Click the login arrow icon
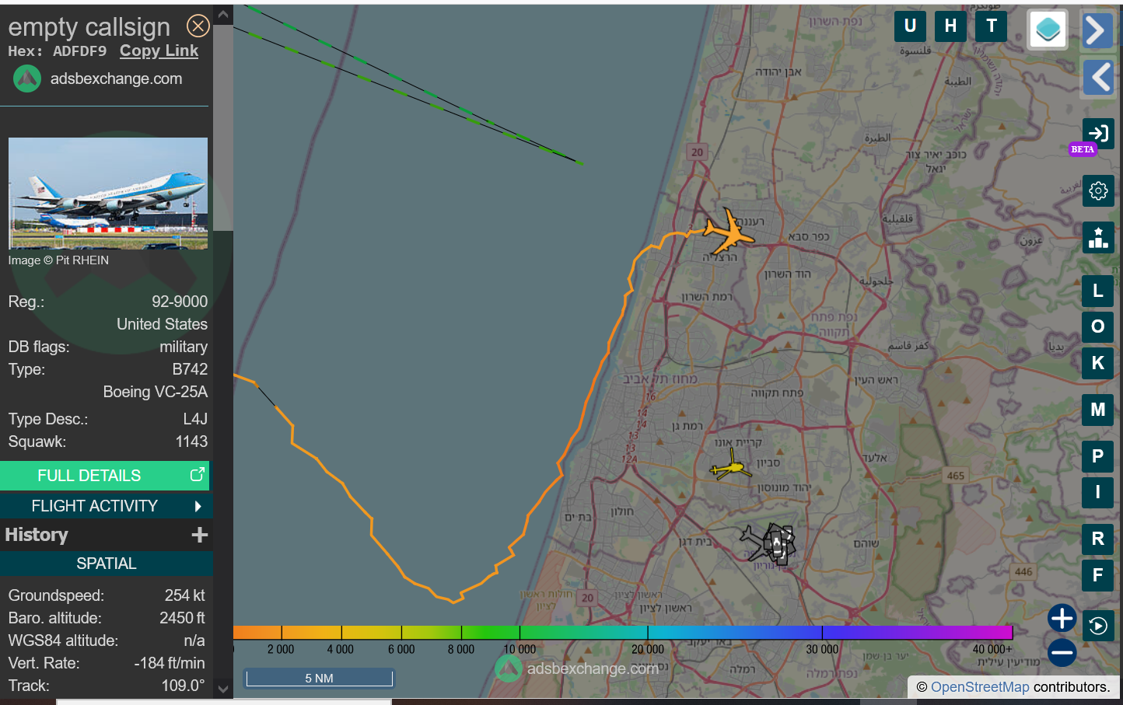 click(1097, 134)
